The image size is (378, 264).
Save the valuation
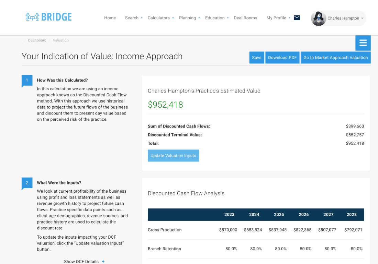point(257,58)
